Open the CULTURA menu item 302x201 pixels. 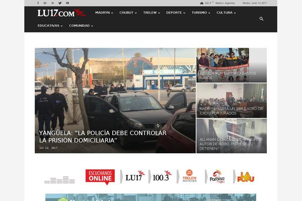224,13
